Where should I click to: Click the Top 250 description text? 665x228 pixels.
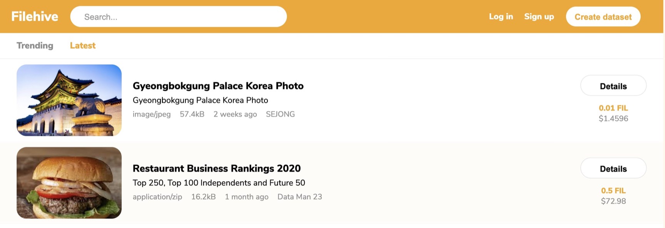tap(219, 183)
